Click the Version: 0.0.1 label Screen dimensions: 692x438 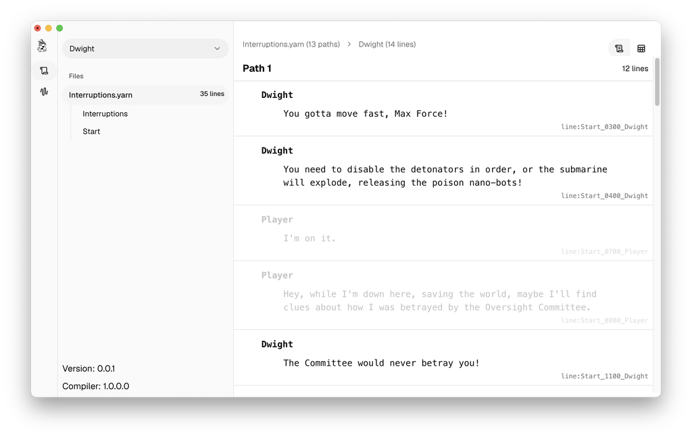pos(89,368)
